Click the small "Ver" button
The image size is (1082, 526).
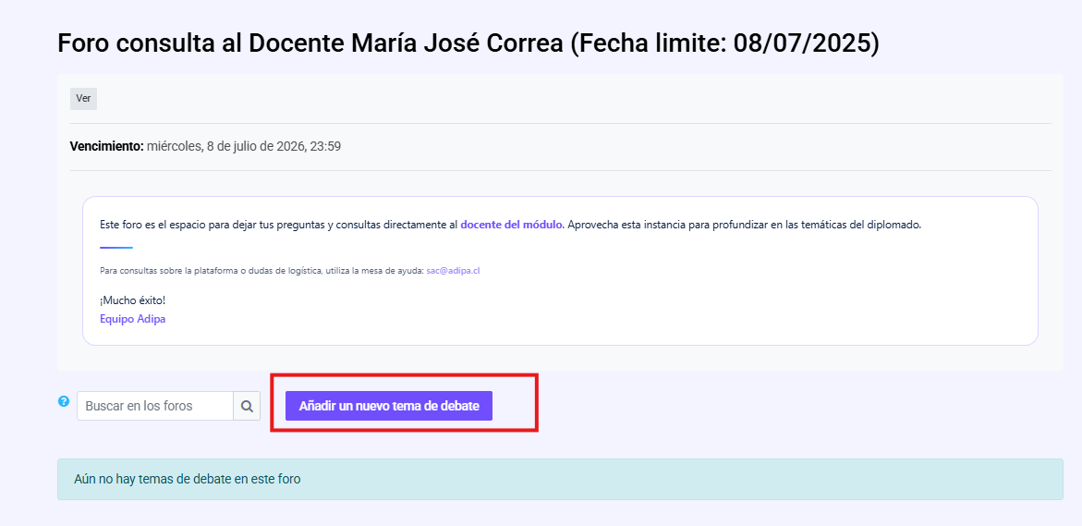tap(83, 99)
